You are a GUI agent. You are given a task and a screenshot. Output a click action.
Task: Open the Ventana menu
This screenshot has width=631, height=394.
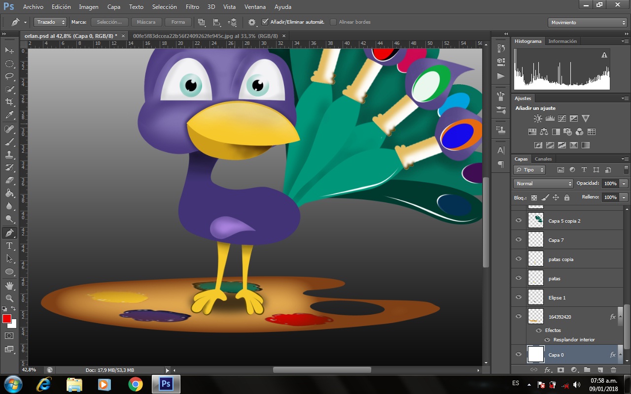pyautogui.click(x=255, y=7)
